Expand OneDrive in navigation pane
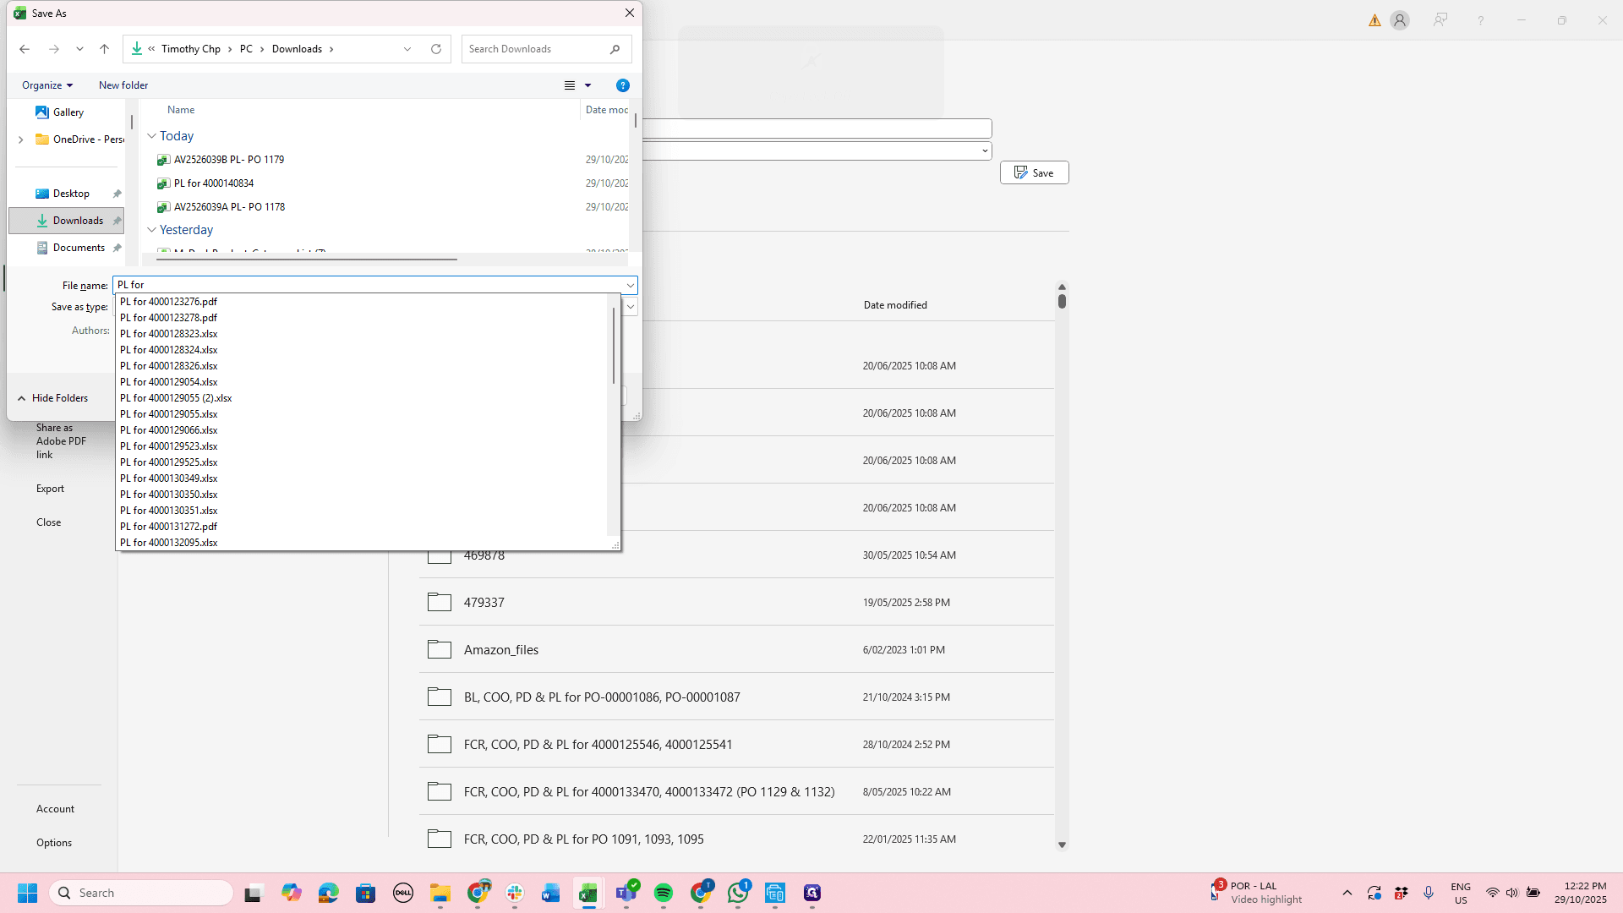Image resolution: width=1623 pixels, height=913 pixels. tap(21, 139)
